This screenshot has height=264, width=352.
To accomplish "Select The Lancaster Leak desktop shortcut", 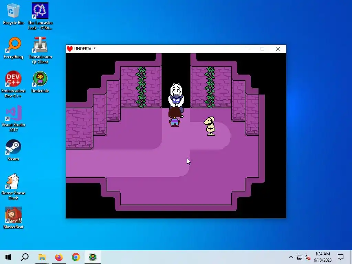I will (40, 16).
